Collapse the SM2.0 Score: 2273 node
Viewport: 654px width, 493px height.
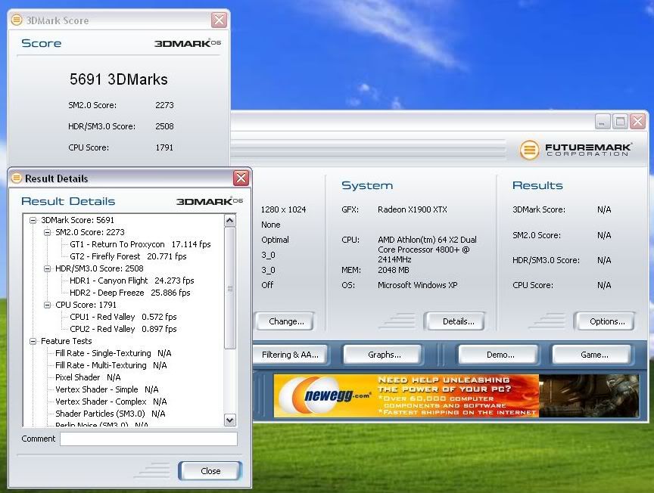(47, 232)
